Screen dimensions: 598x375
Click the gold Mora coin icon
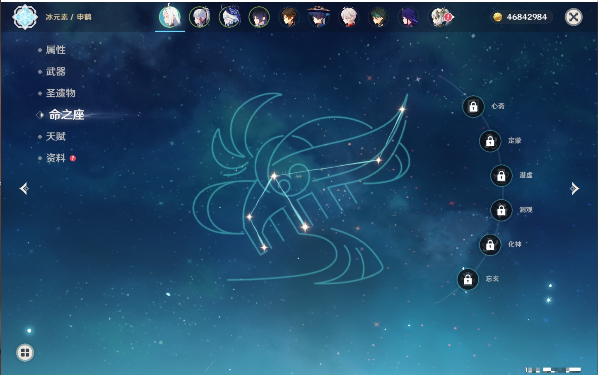[498, 17]
